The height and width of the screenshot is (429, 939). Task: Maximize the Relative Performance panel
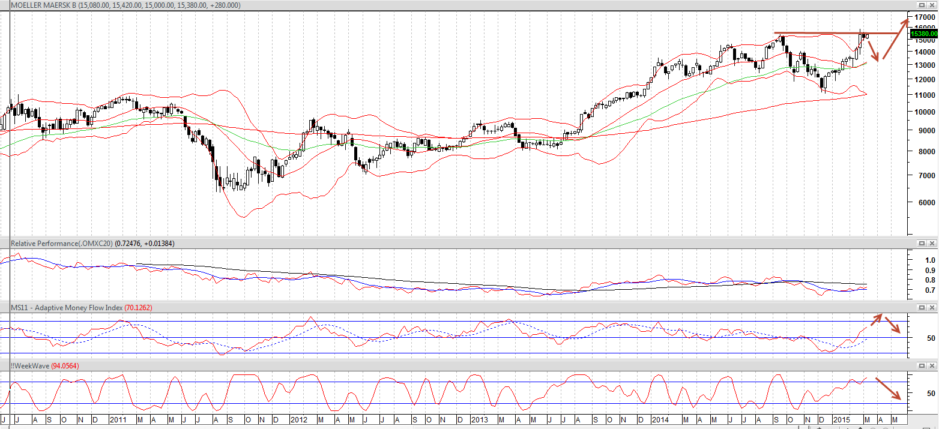pos(922,243)
